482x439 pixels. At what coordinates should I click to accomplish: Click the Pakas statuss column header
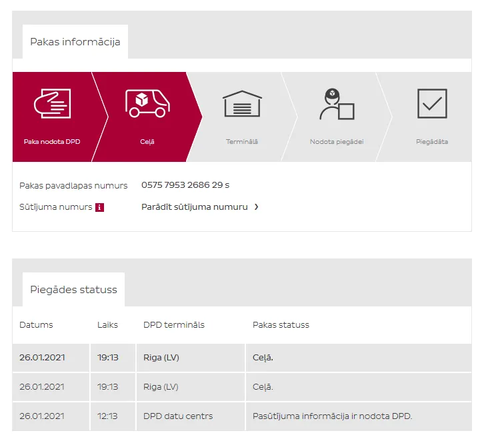pyautogui.click(x=281, y=324)
